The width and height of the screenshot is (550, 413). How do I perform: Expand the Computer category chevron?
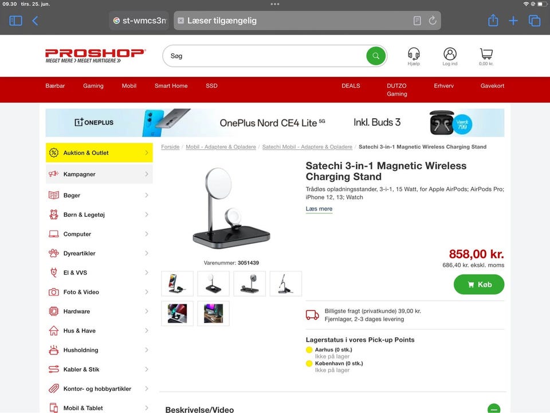pos(147,234)
